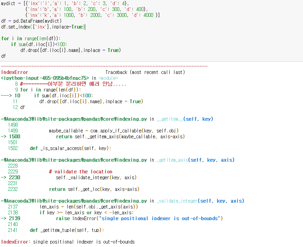Click the df = pd.DataFrame(mydict) line
This screenshot has width=303, height=247.
(31, 21)
